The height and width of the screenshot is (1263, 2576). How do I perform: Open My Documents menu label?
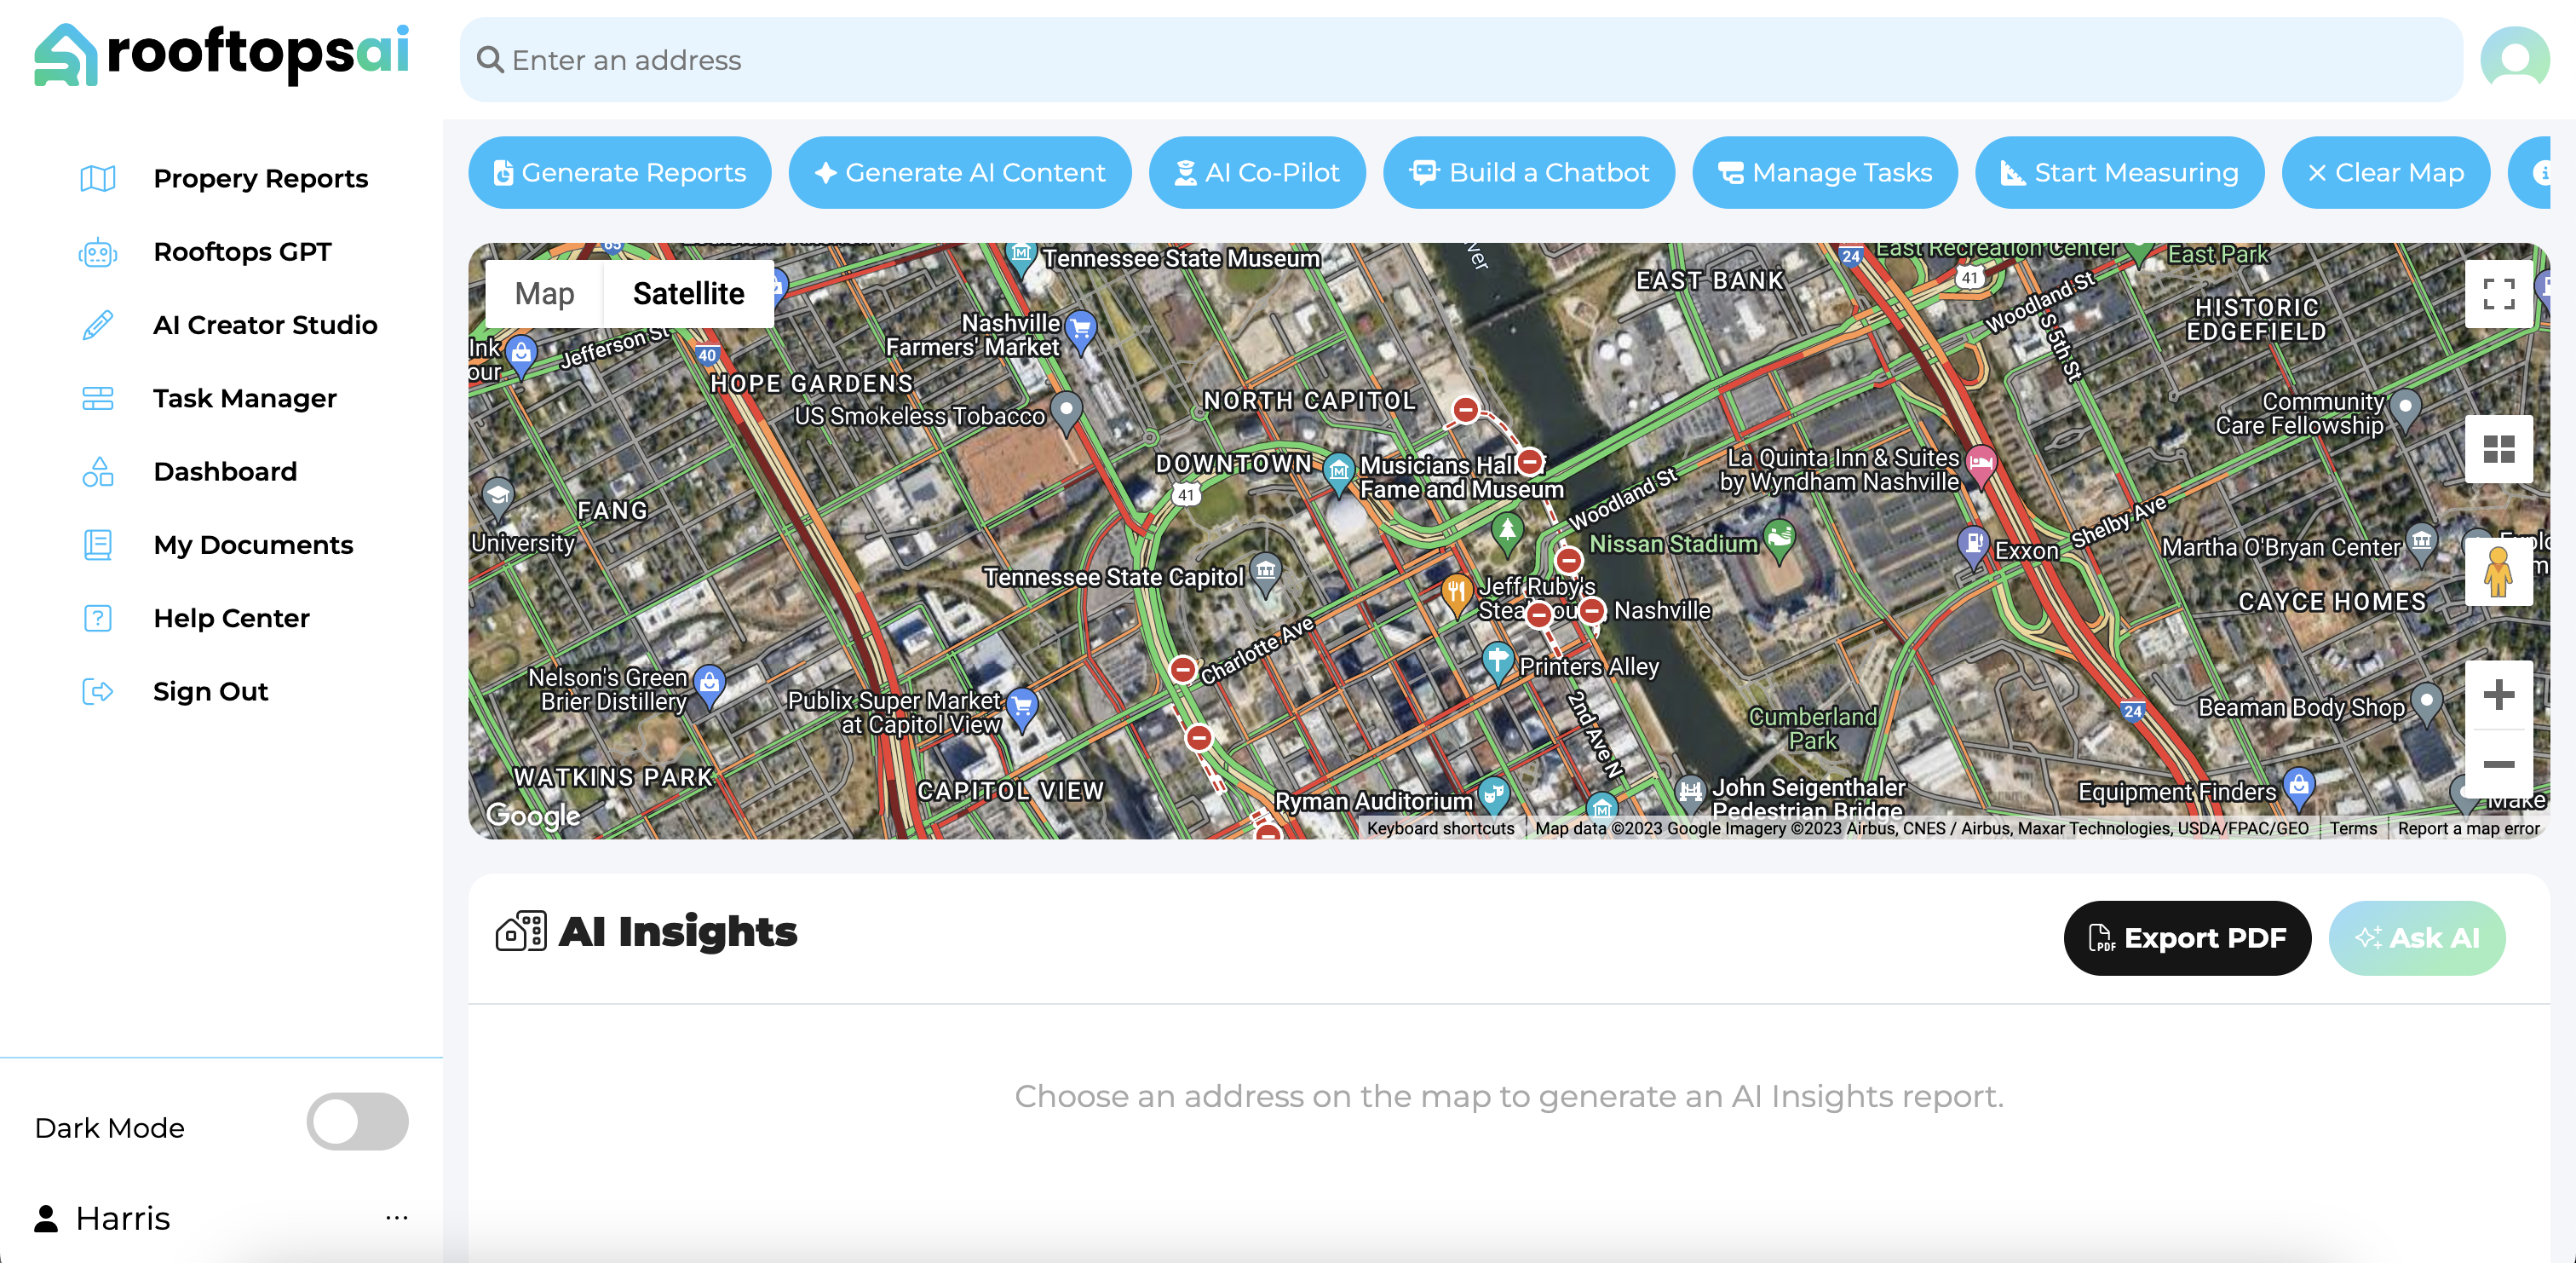253,545
